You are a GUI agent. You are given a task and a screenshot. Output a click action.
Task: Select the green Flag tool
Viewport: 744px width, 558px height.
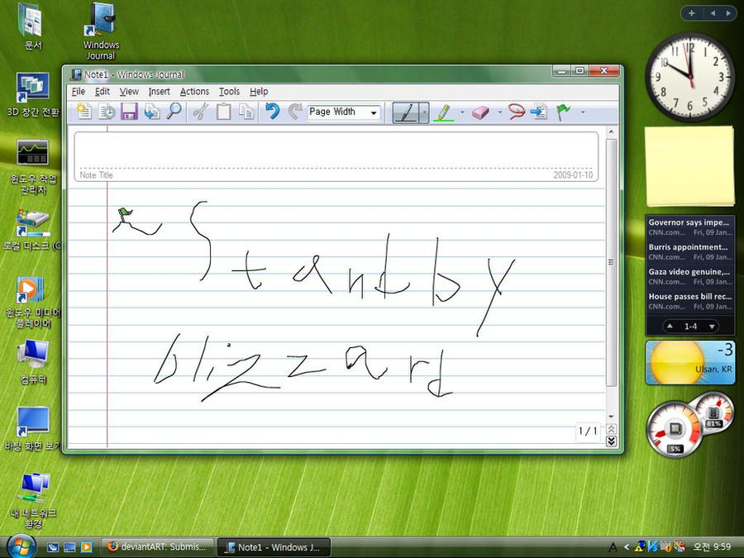click(563, 112)
